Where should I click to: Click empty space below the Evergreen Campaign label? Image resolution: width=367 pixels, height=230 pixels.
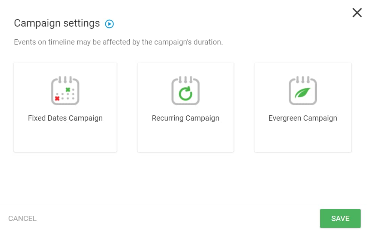pyautogui.click(x=303, y=137)
